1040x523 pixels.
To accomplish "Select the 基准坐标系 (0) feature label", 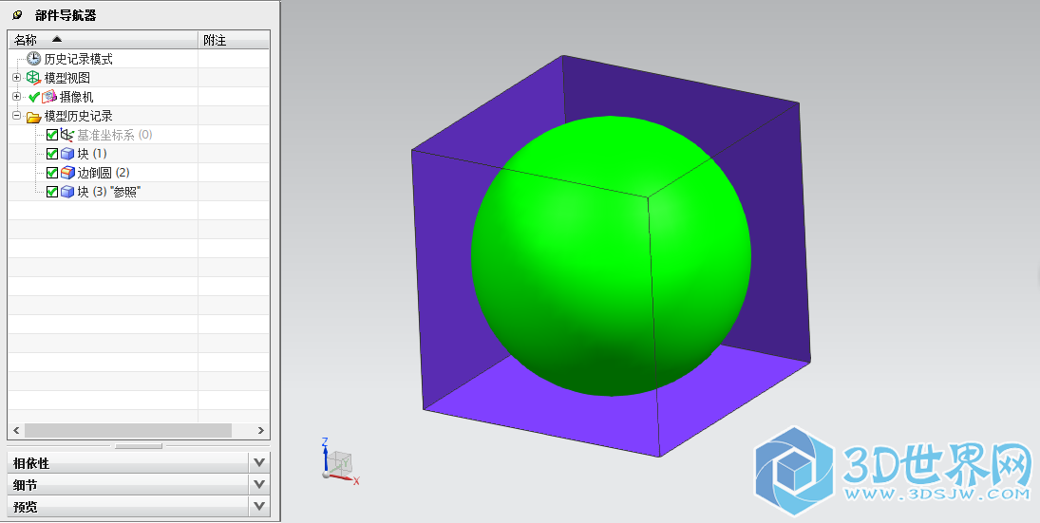I will pos(115,135).
